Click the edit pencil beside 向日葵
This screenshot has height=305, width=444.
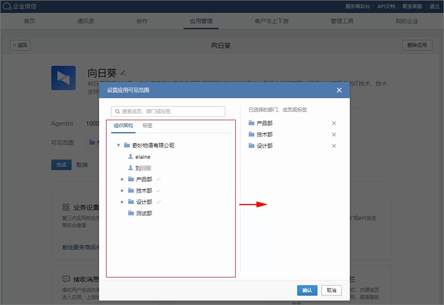[122, 72]
